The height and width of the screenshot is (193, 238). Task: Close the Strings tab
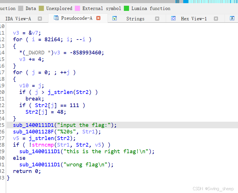(x=157, y=19)
